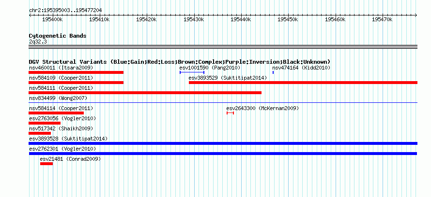Click the Cytogenetic Bands track title
Image resolution: width=431 pixels, height=197 pixels.
(58, 36)
